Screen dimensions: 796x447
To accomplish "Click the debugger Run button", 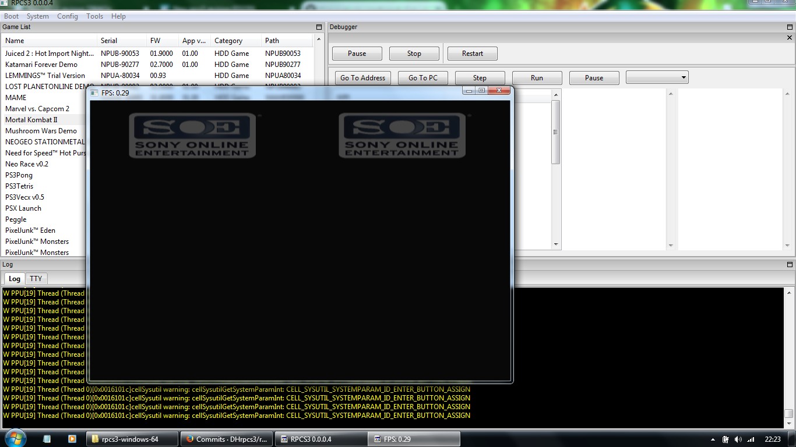I will (x=537, y=78).
